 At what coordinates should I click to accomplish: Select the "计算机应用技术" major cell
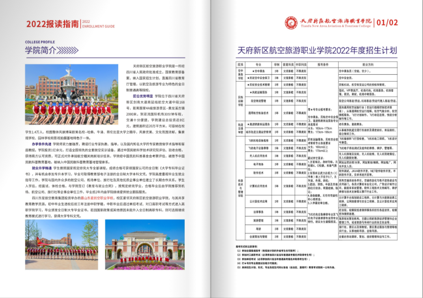pyautogui.click(x=259, y=186)
